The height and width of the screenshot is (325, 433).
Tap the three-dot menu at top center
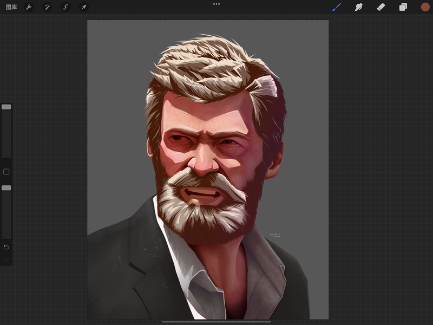pos(216,4)
